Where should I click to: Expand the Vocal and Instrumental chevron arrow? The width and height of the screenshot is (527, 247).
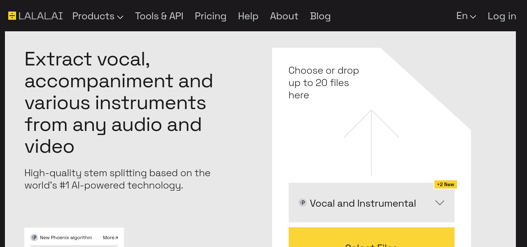440,203
